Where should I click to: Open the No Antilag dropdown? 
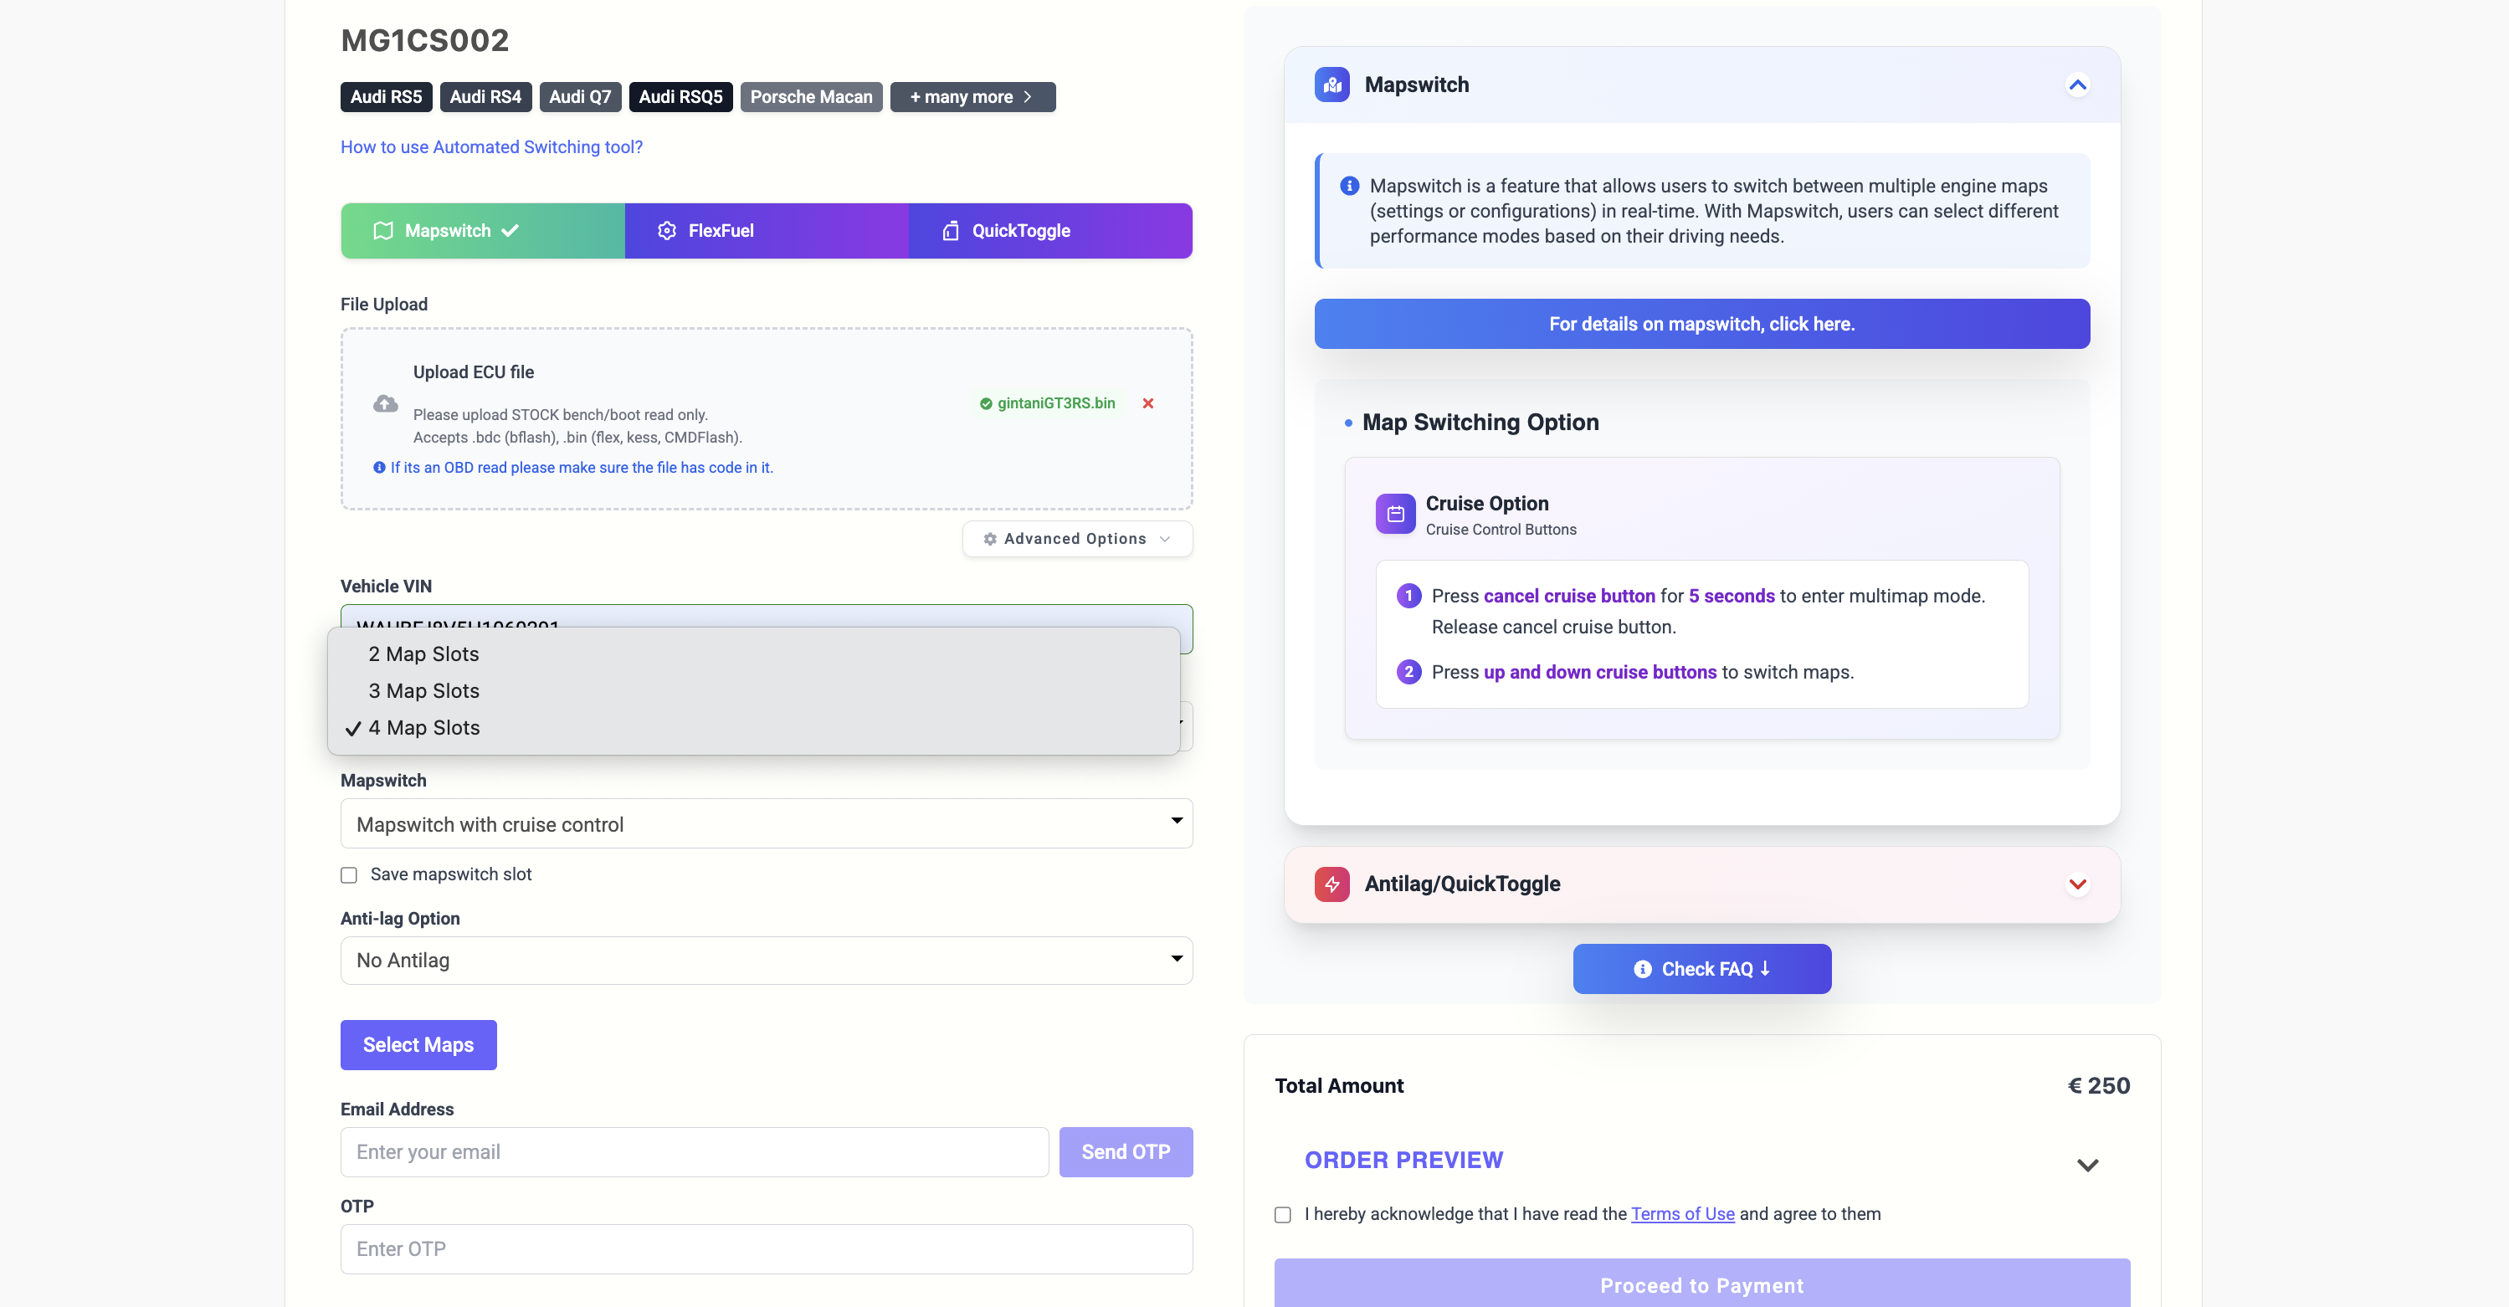766,961
